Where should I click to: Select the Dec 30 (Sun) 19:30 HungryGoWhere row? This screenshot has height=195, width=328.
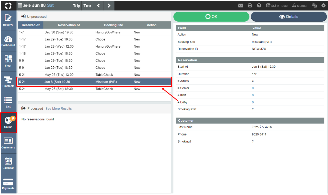(x=94, y=32)
